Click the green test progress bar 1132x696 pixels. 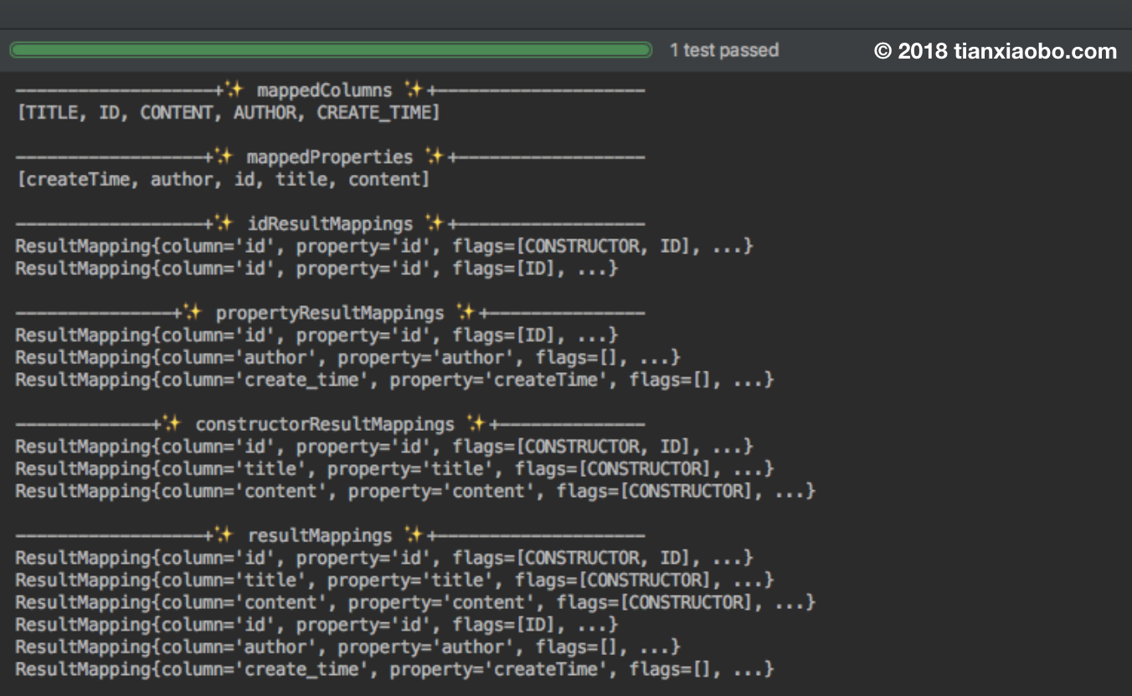pyautogui.click(x=331, y=50)
